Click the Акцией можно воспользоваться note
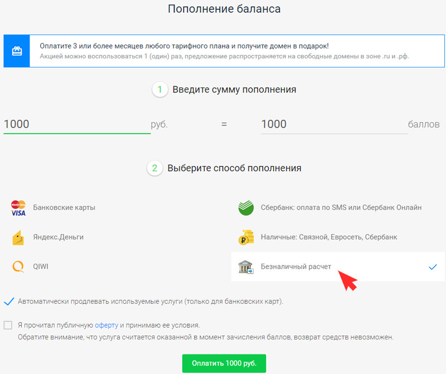Viewport: 446px width, 374px height. [224, 56]
